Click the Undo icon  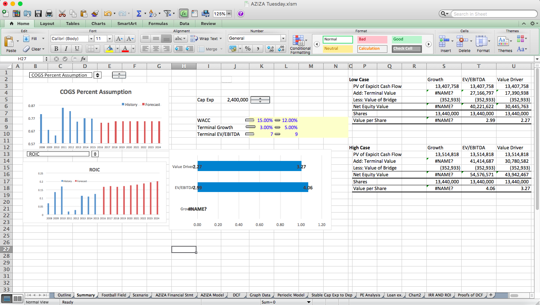coord(108,13)
